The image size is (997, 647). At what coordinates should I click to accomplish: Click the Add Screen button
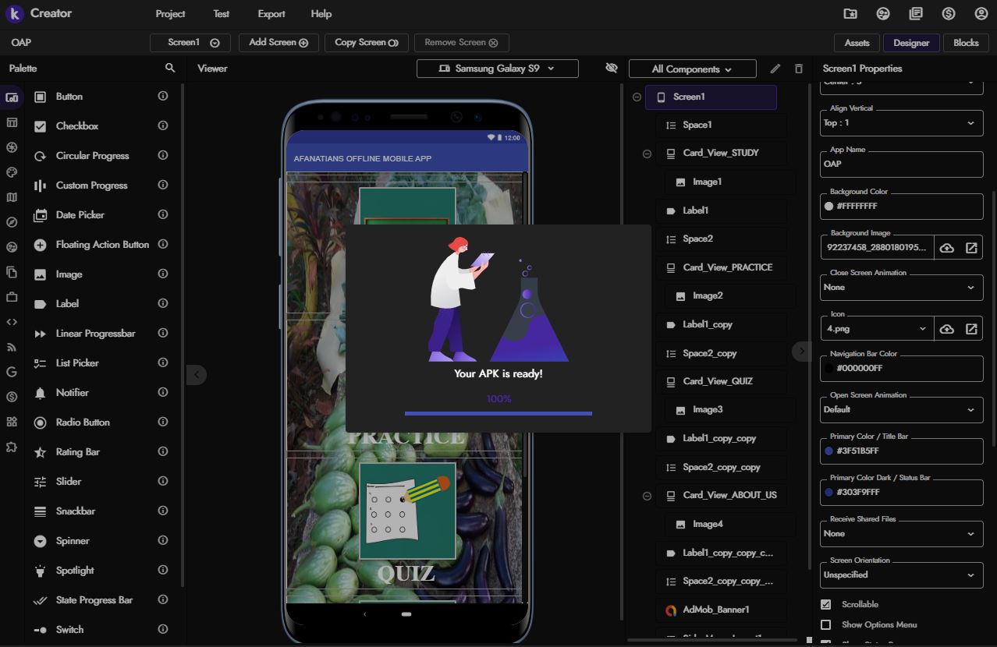pos(279,43)
